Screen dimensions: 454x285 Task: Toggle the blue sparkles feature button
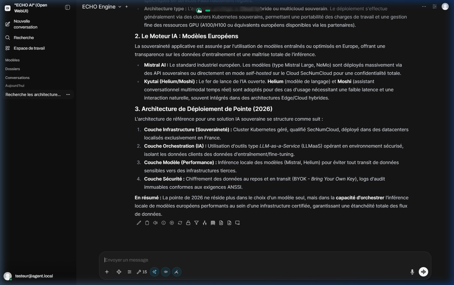[154, 272]
